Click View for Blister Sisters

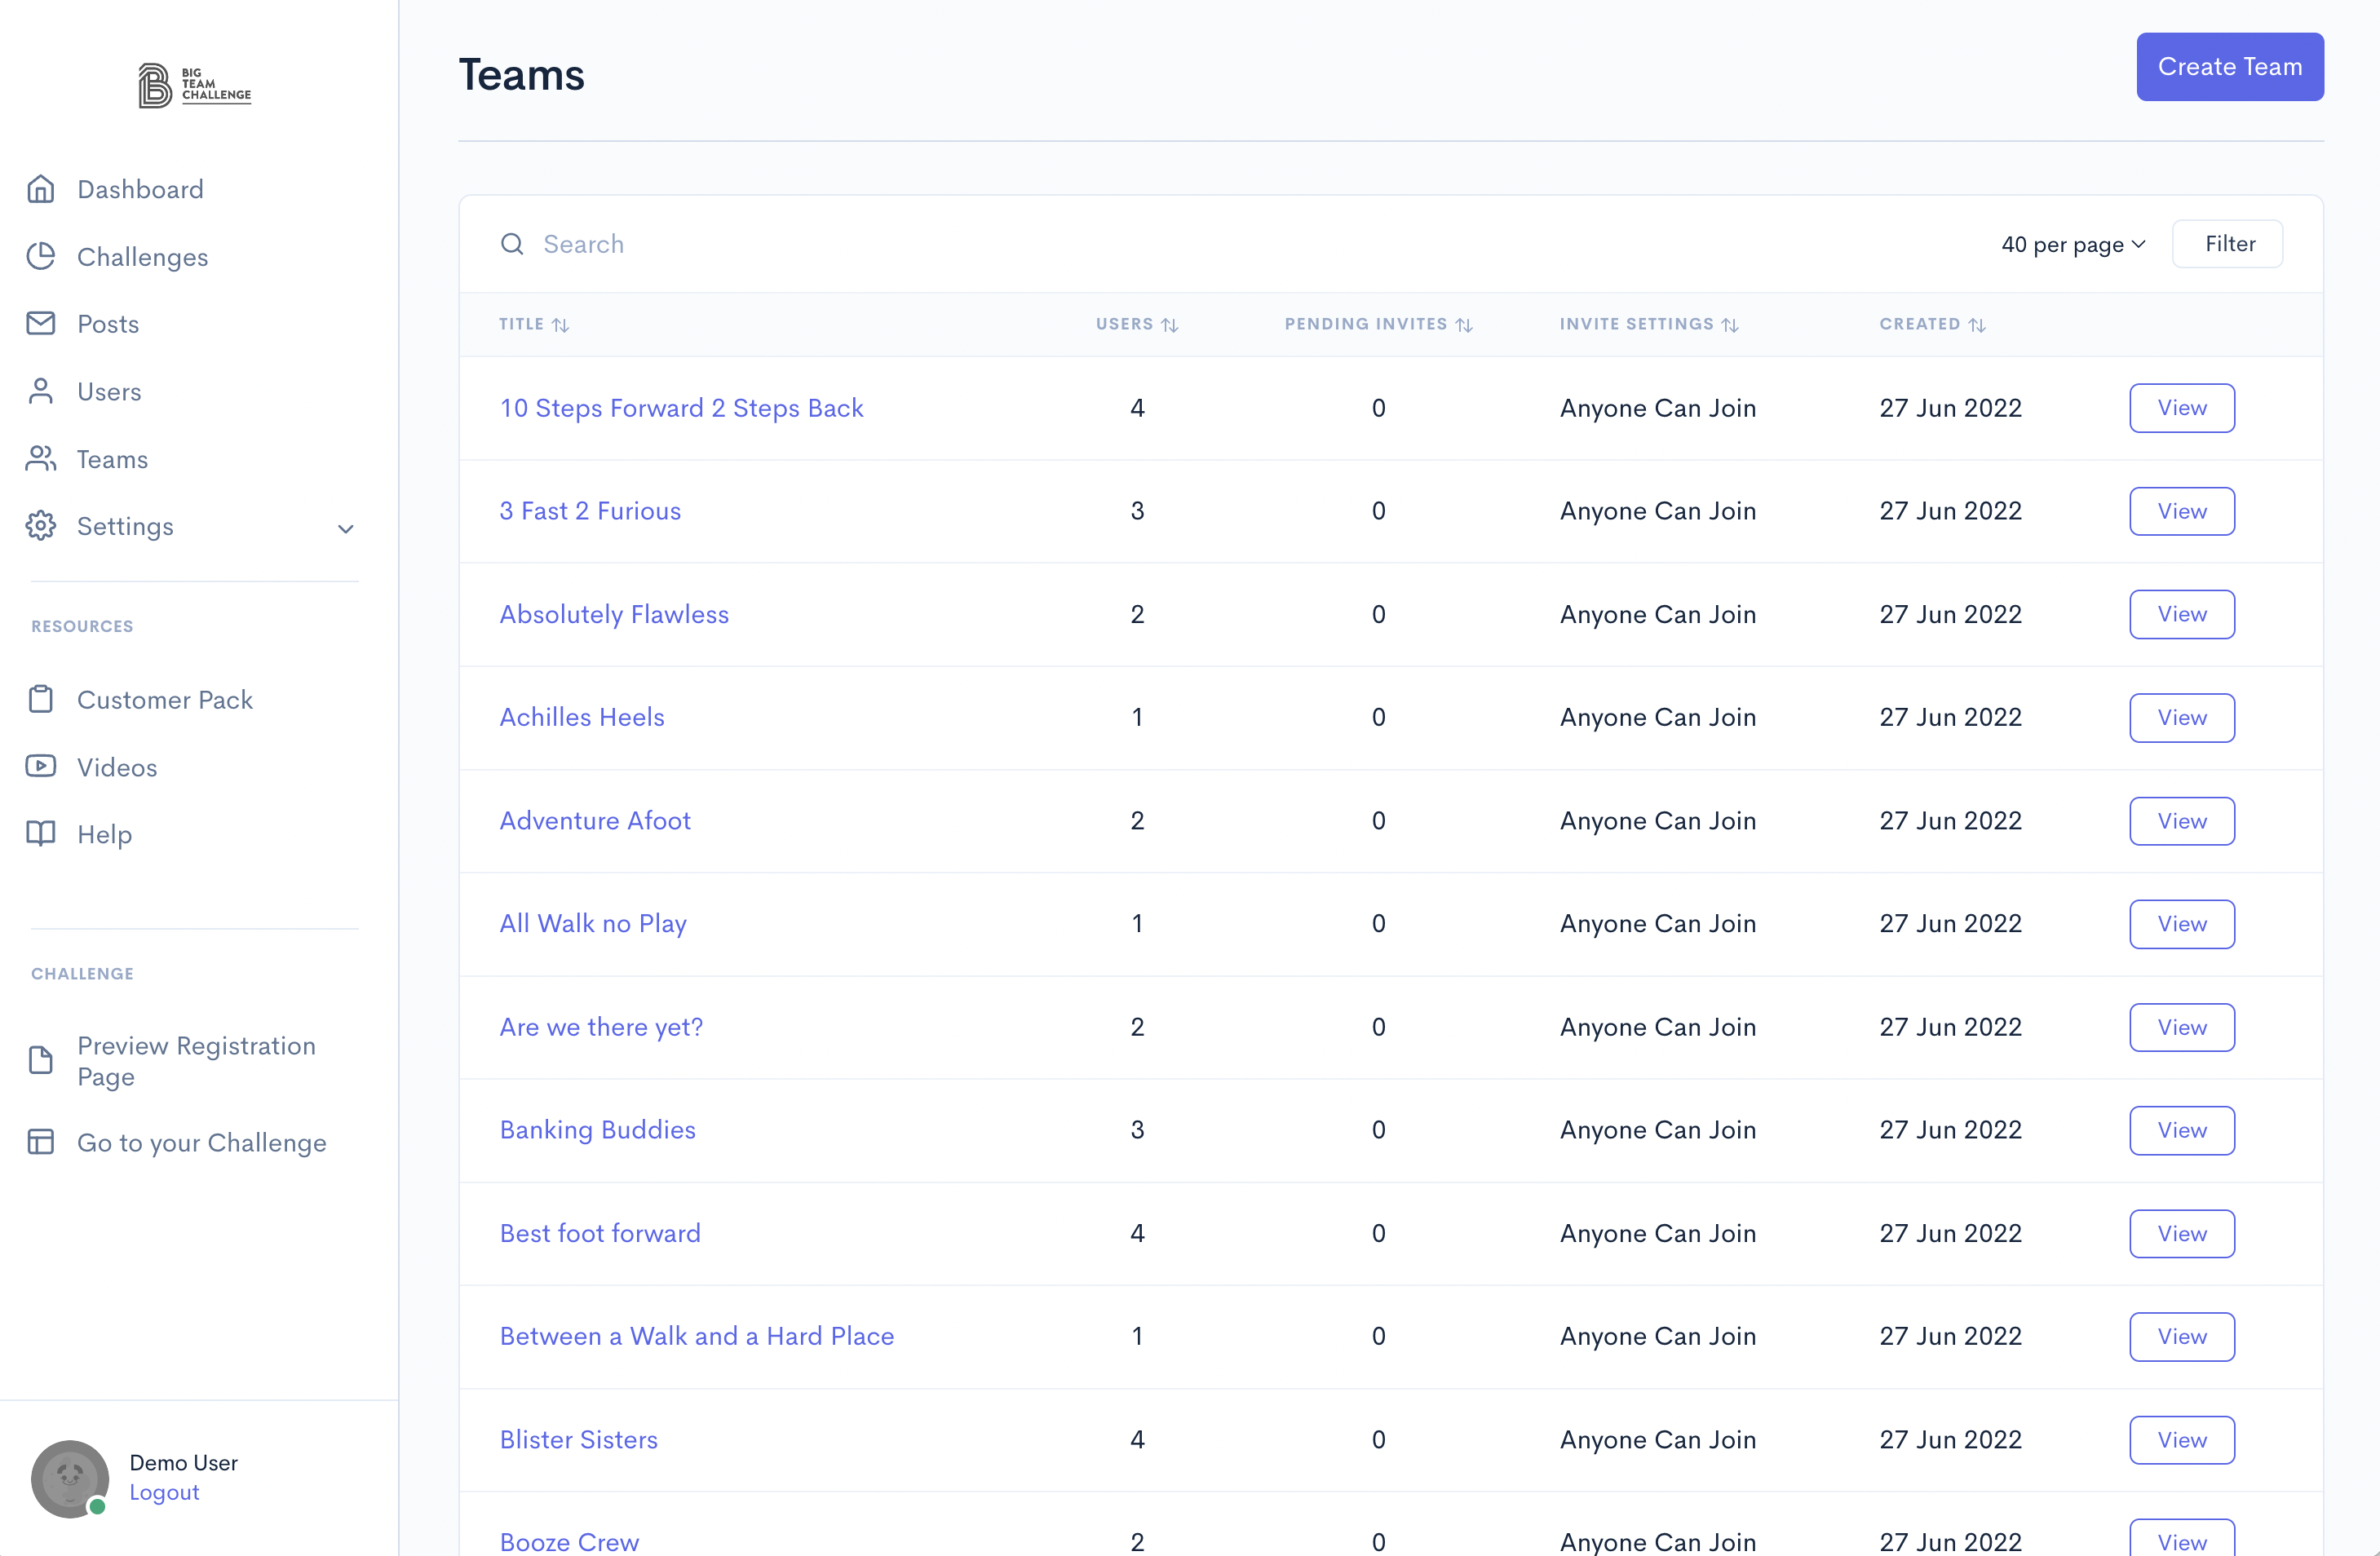2181,1439
